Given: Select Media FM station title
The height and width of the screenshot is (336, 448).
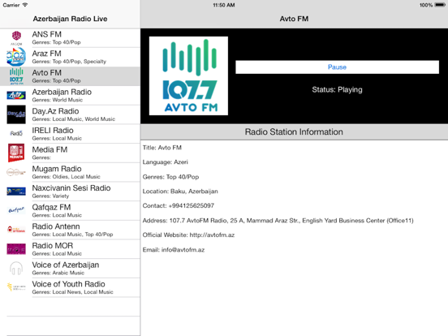Looking at the screenshot, I should pos(50,149).
